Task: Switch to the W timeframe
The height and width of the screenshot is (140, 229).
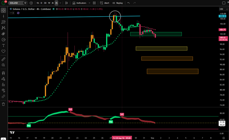Action: [49, 3]
